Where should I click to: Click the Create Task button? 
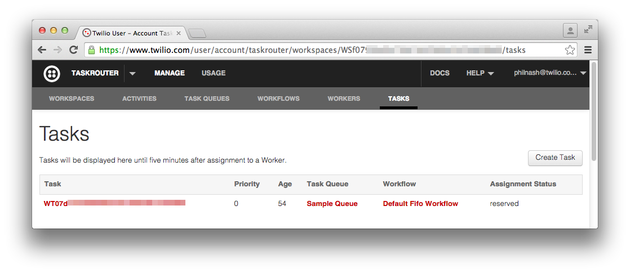point(555,158)
